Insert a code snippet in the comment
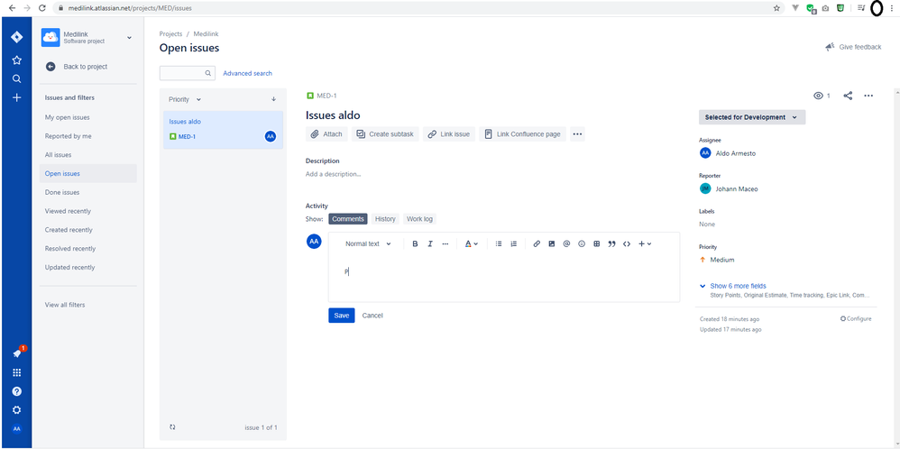 click(x=627, y=243)
